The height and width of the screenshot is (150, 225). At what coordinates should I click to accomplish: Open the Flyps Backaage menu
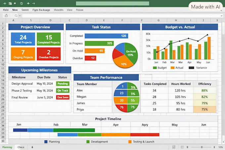click(x=41, y=10)
